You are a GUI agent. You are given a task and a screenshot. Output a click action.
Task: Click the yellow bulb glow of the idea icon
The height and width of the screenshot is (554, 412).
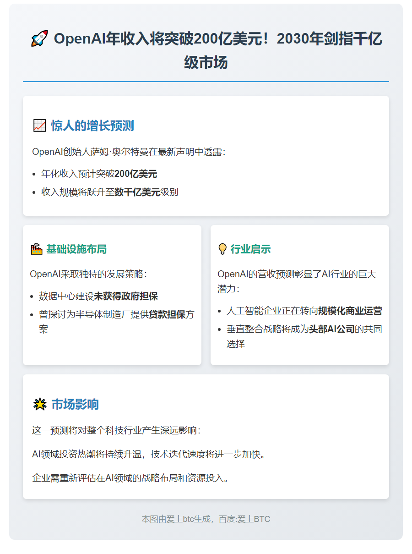(x=222, y=246)
